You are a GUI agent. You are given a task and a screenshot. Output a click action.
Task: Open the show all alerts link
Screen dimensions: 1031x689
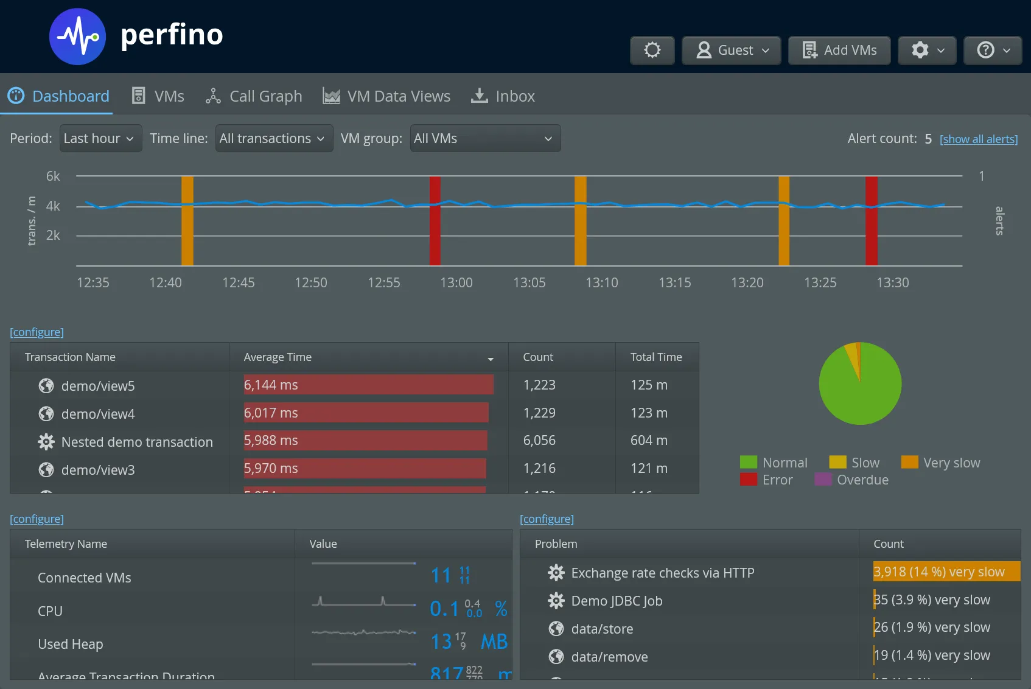coord(977,139)
